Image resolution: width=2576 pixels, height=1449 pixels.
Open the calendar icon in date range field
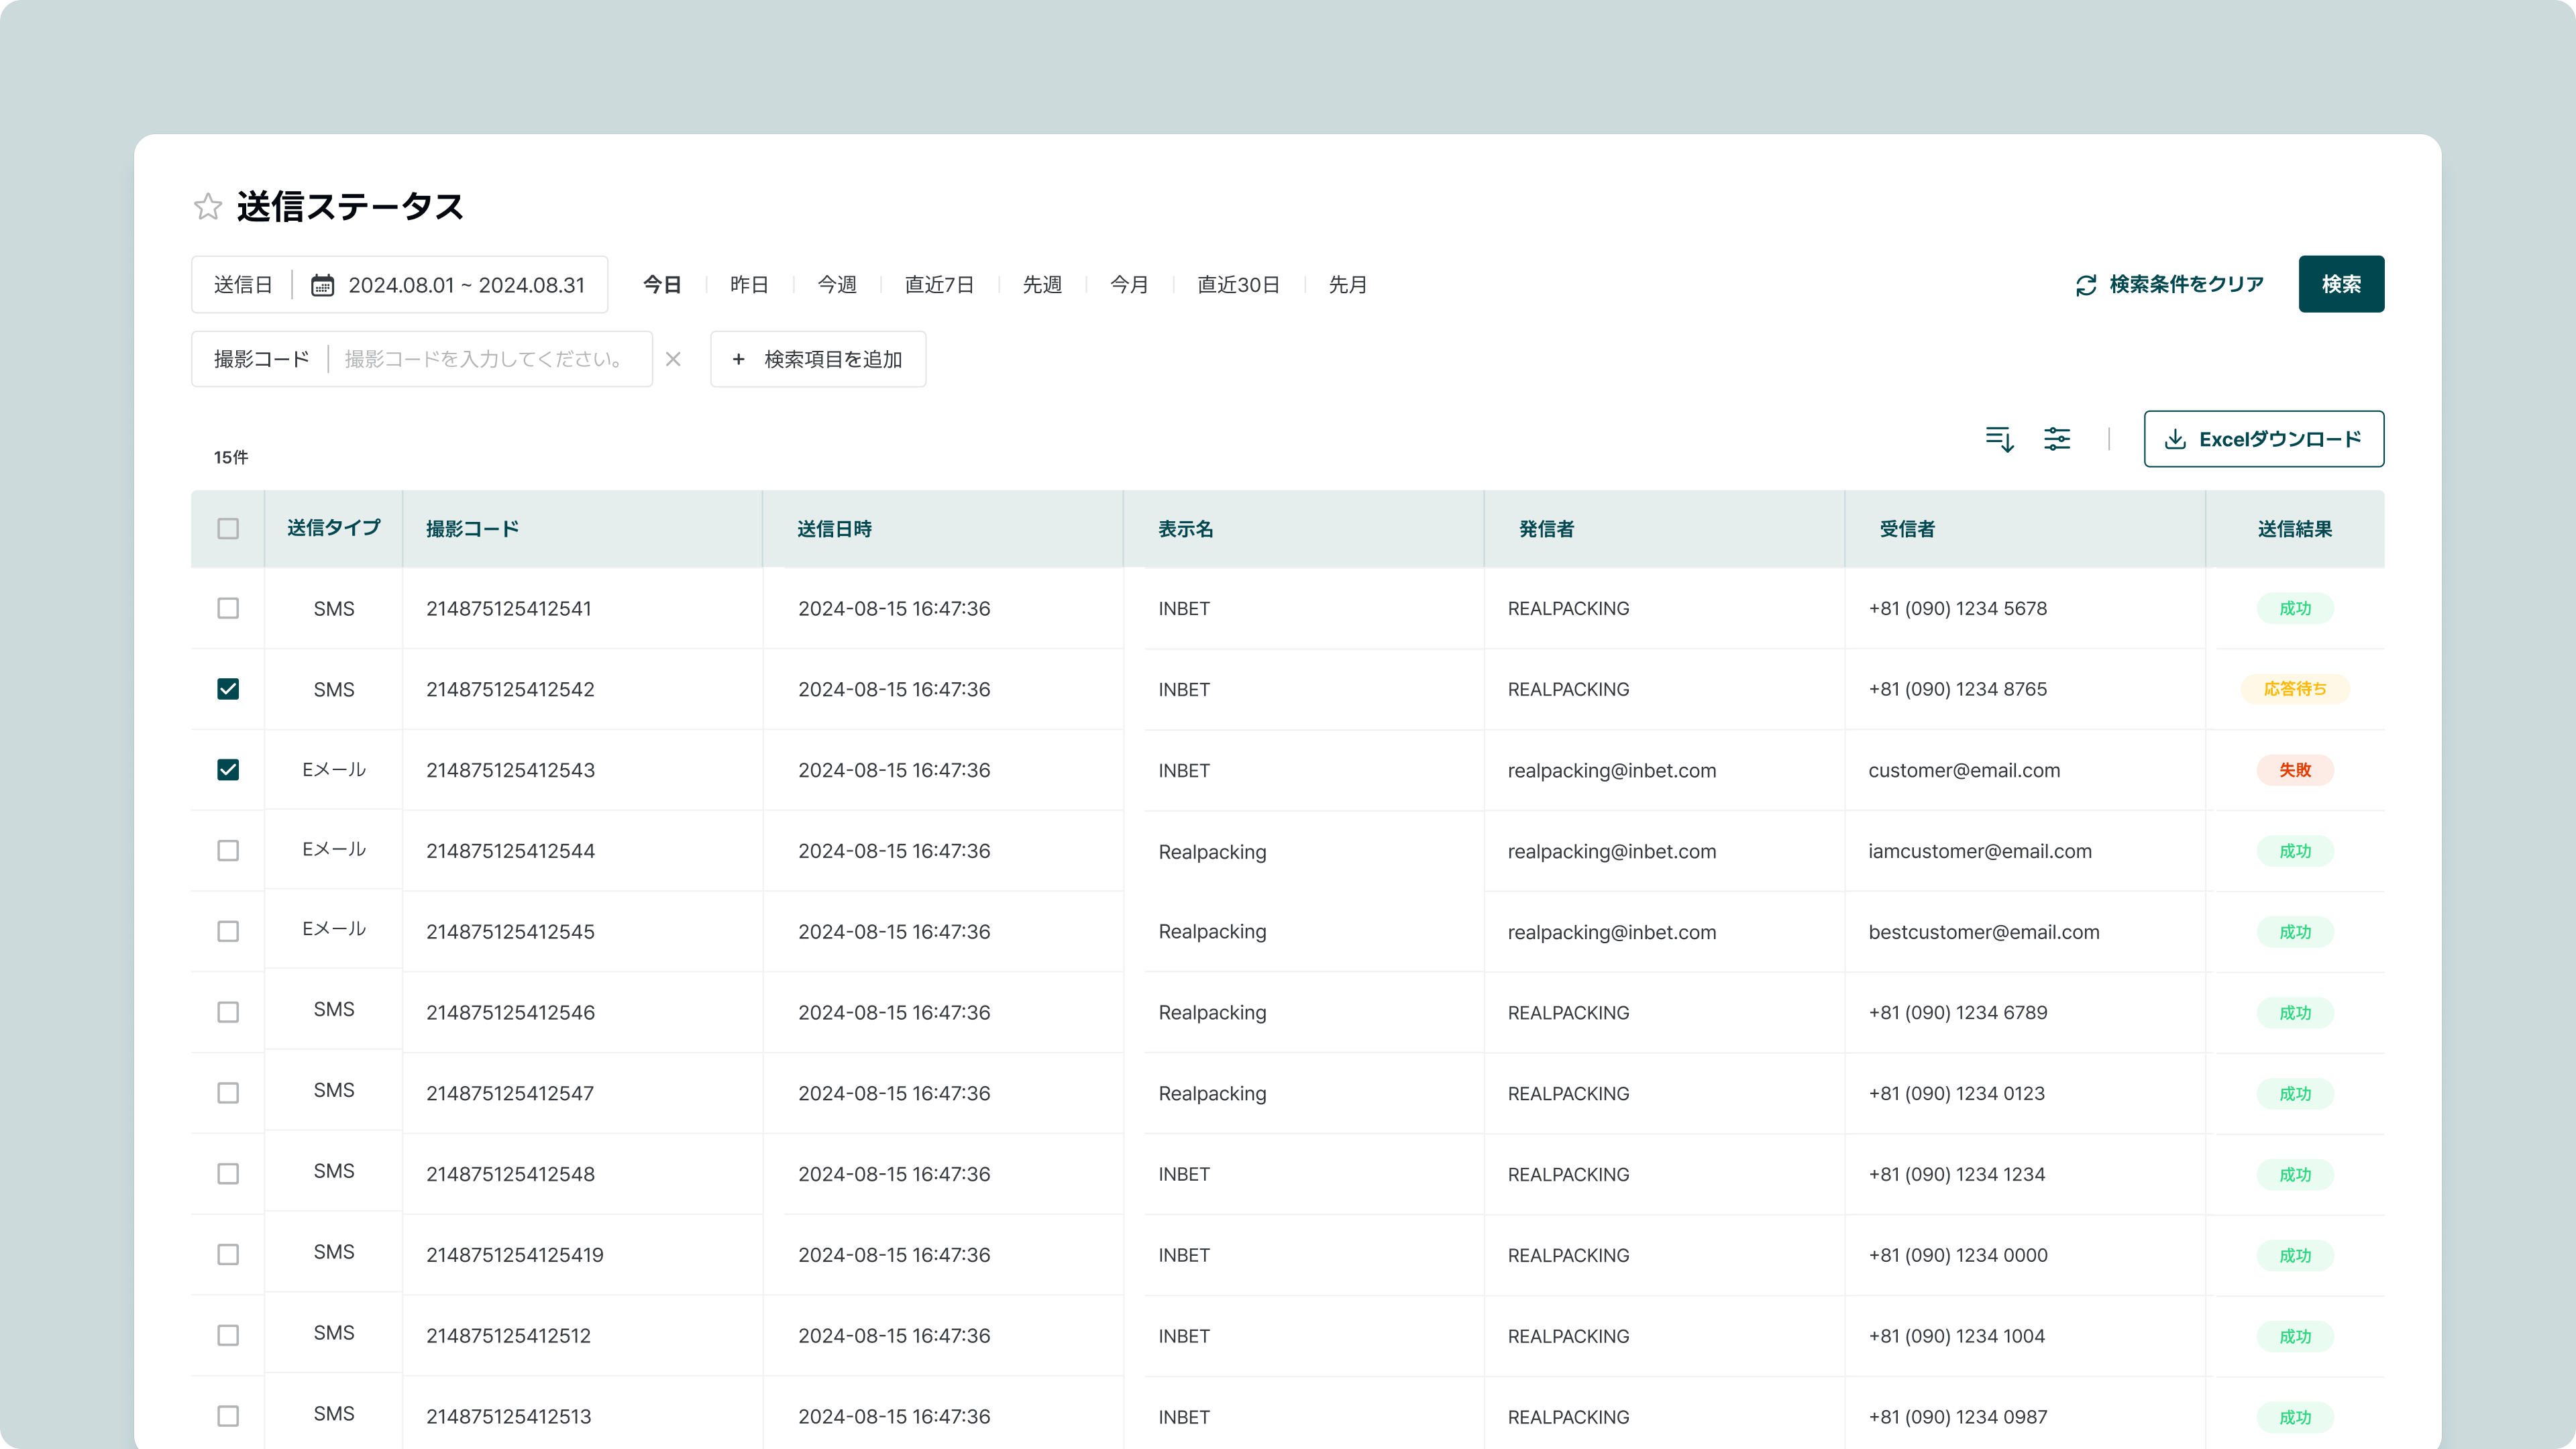[322, 285]
